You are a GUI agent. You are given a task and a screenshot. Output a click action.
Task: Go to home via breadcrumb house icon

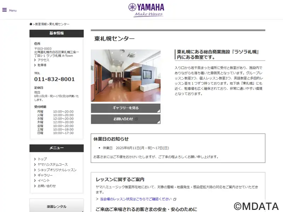point(31,24)
